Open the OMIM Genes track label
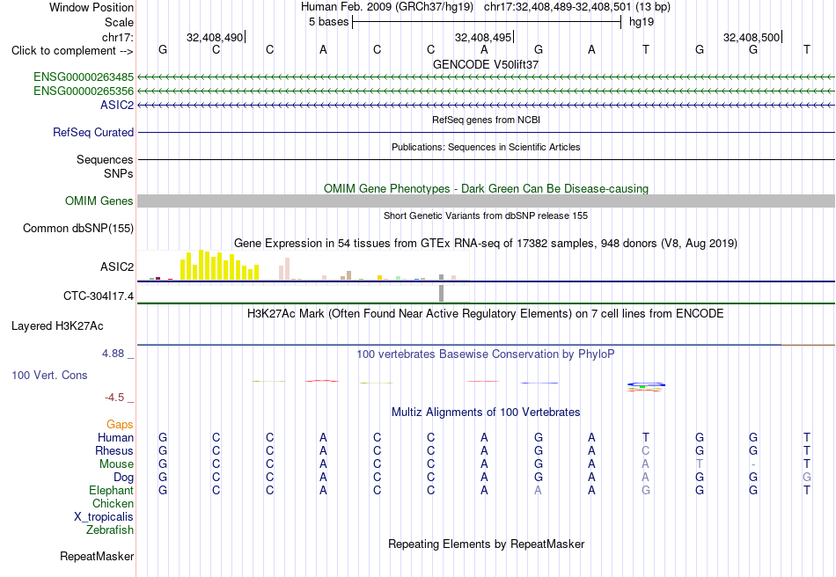This screenshot has width=836, height=577. point(99,201)
